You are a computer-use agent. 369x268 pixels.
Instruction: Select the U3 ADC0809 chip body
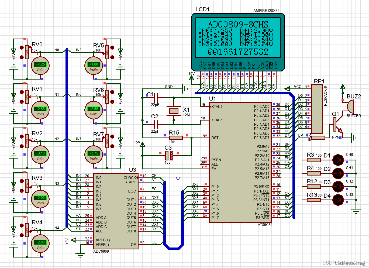pyautogui.click(x=116, y=211)
